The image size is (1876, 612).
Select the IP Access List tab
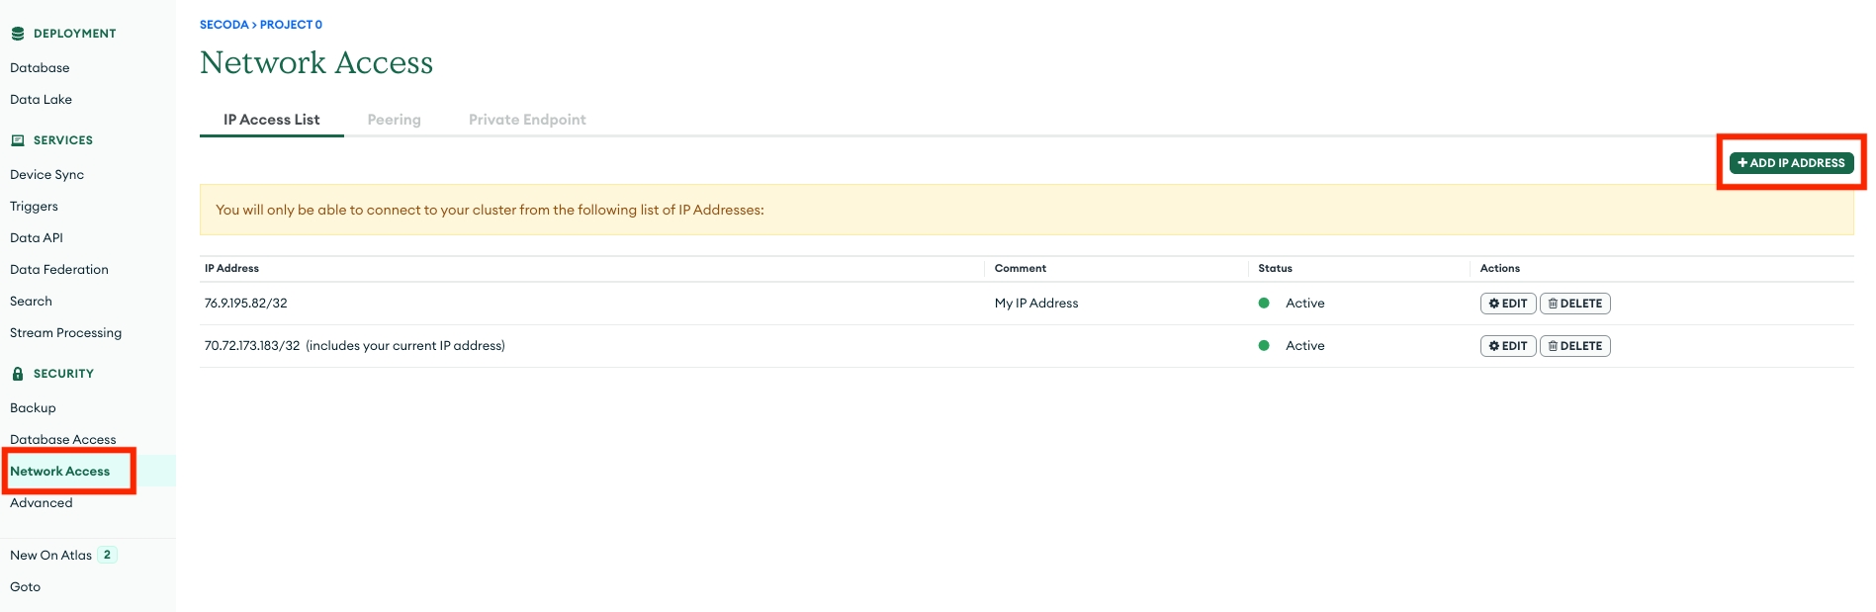[x=271, y=120]
